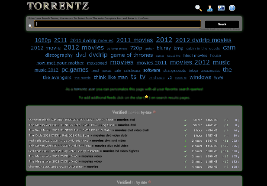Click the 693 MB size value
Image resolution: width=267 pixels, height=186 pixels.
(x=212, y=167)
